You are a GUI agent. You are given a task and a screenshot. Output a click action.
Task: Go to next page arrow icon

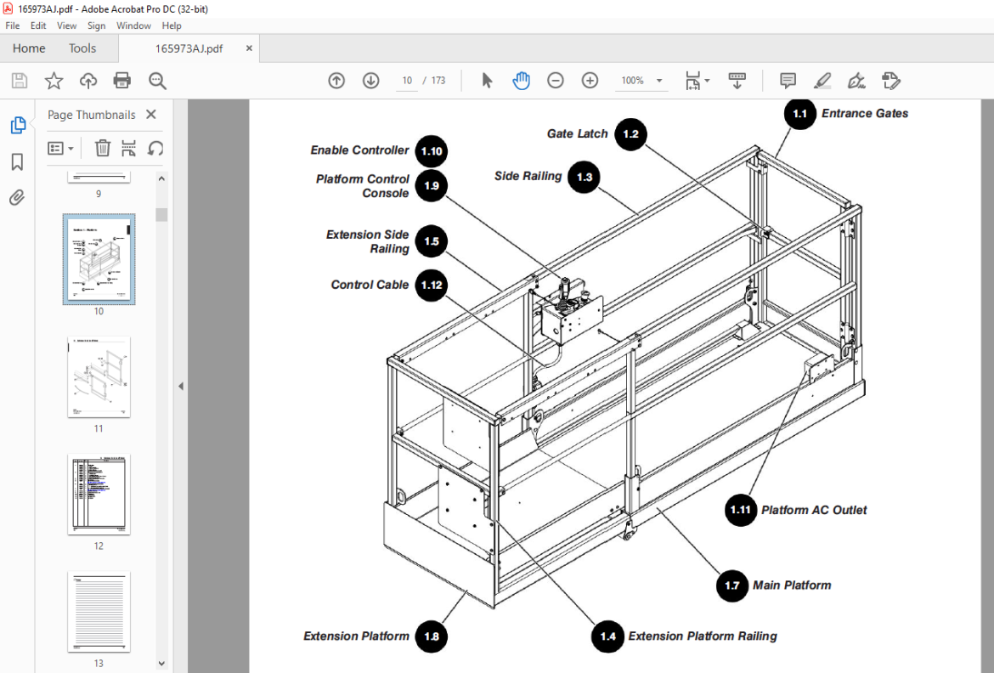[x=371, y=81]
